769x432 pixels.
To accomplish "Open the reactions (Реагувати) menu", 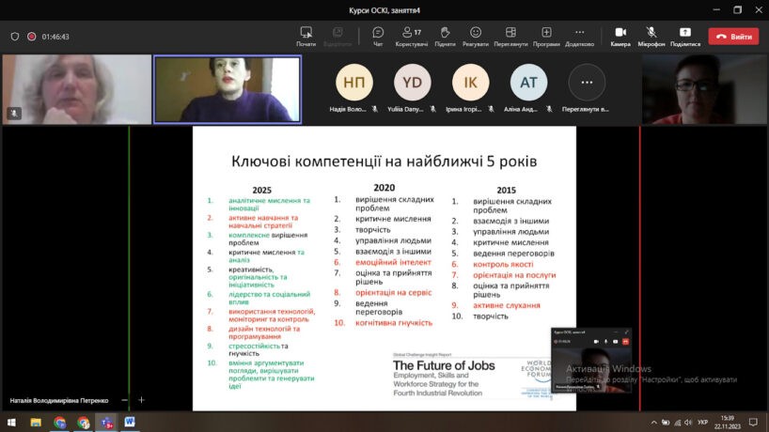I will (476, 36).
